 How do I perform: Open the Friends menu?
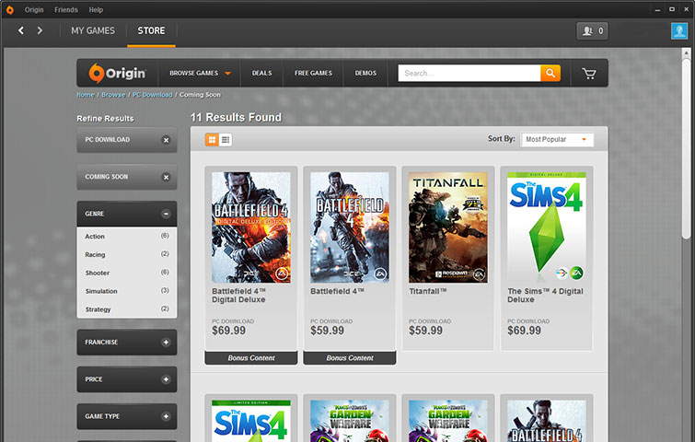point(66,10)
